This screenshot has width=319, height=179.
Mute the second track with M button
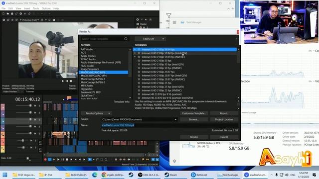pos(35,112)
